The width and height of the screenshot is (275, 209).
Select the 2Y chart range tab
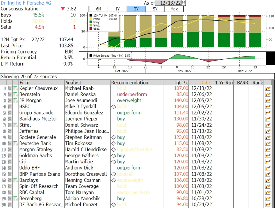(x=136, y=9)
